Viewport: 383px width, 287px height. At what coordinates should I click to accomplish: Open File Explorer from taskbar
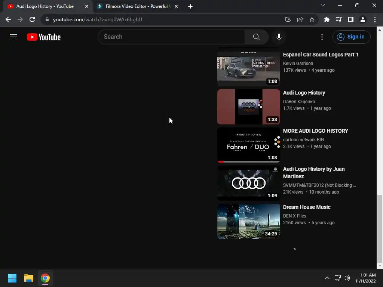click(28, 278)
